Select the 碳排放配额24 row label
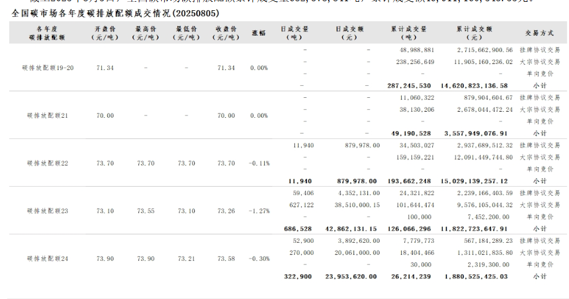 48,259
